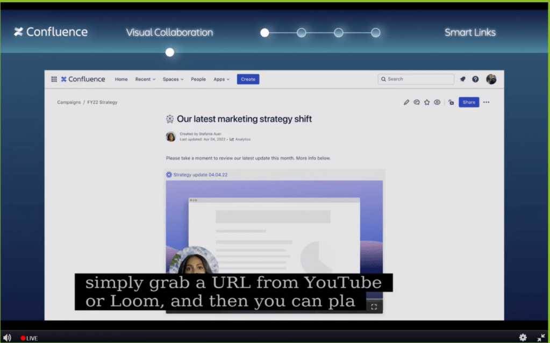Expand the Spaces dropdown menu

(173, 79)
